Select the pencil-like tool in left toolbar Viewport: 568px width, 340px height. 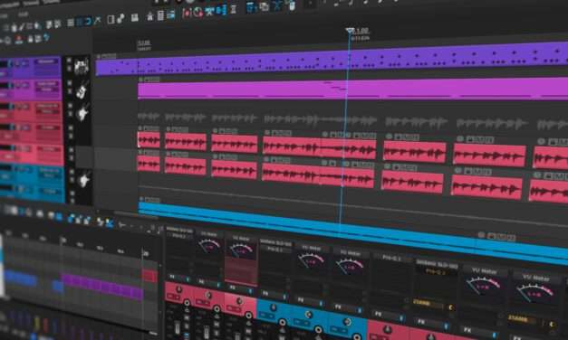coord(22,26)
